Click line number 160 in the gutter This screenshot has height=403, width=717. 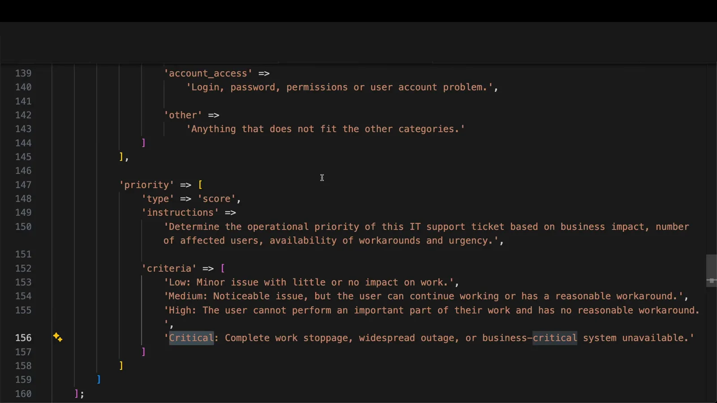click(23, 394)
